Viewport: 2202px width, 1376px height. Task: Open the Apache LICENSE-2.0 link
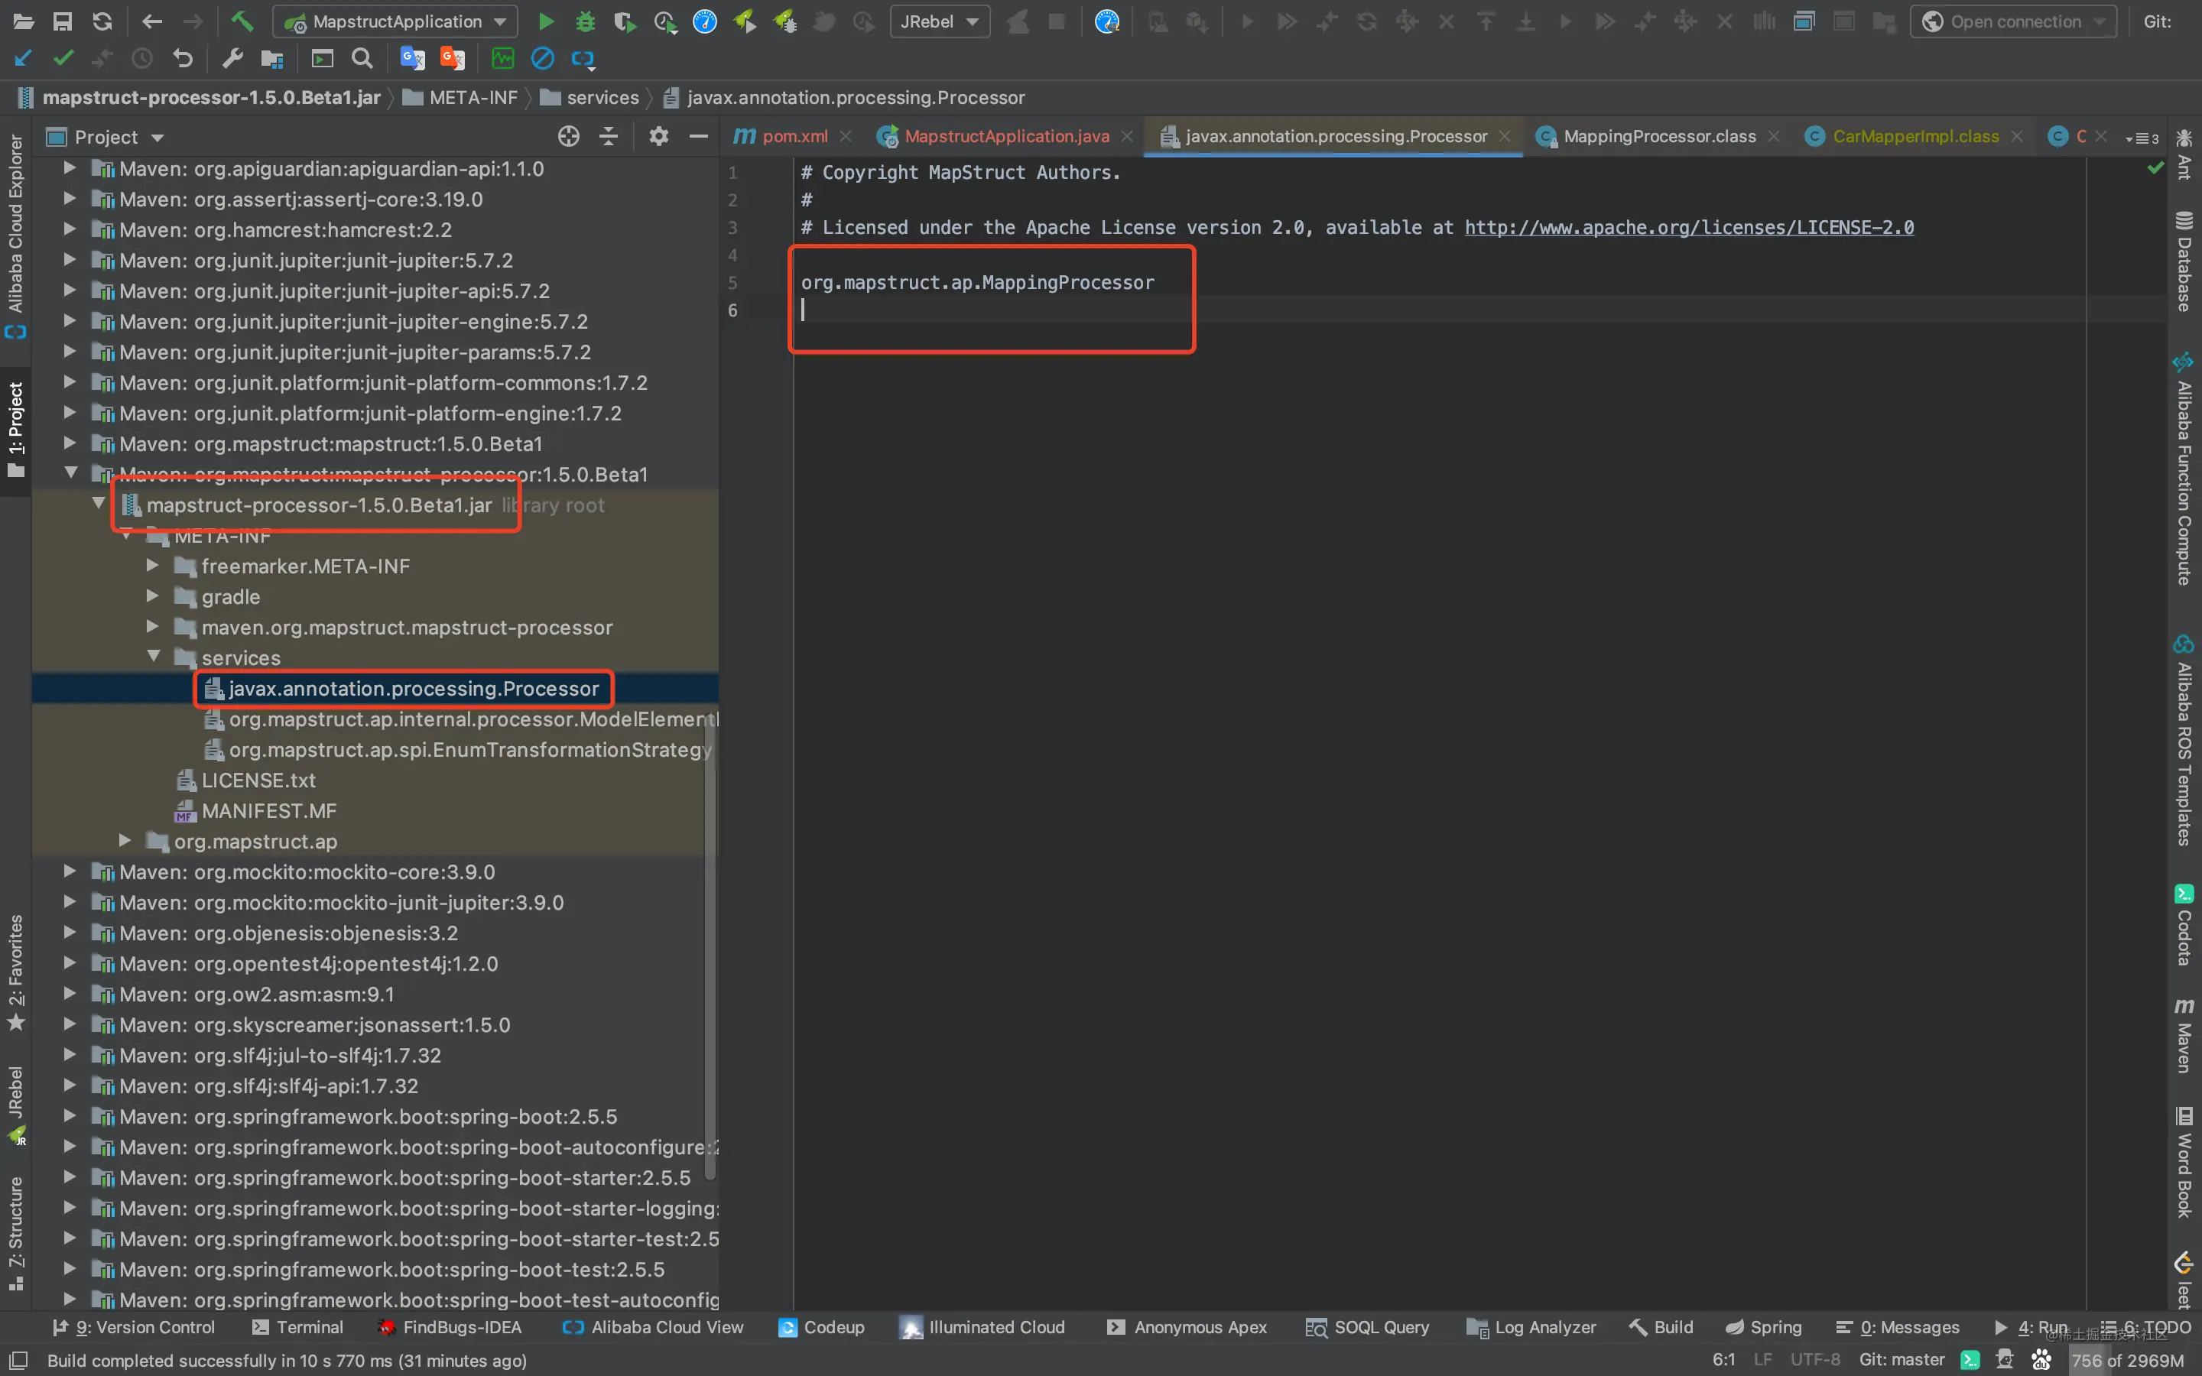pyautogui.click(x=1689, y=228)
